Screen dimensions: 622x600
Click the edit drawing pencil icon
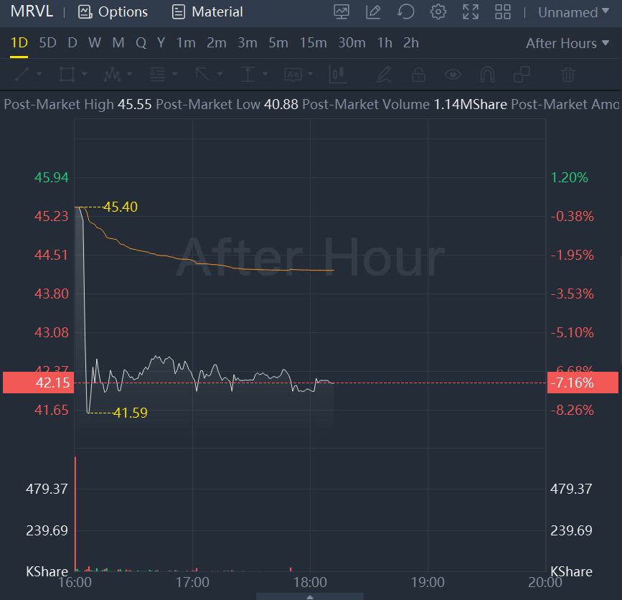click(373, 12)
